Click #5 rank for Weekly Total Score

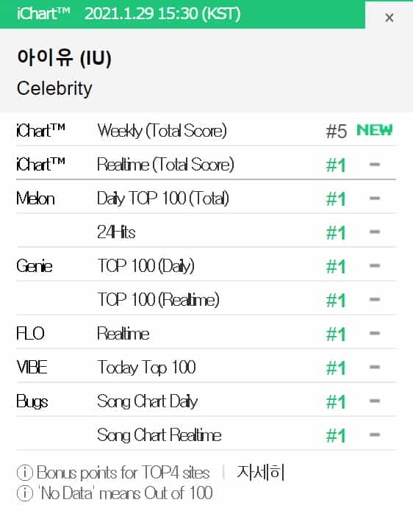[337, 132]
